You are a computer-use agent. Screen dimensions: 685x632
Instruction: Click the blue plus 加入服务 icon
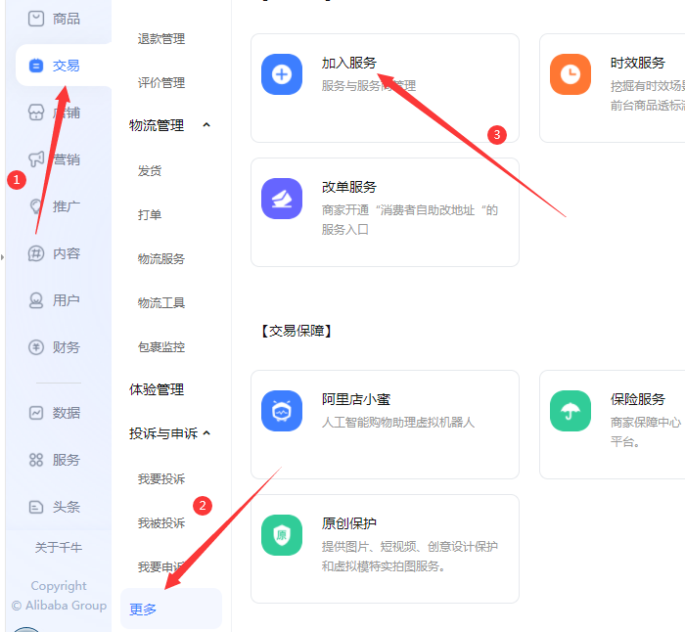(282, 74)
